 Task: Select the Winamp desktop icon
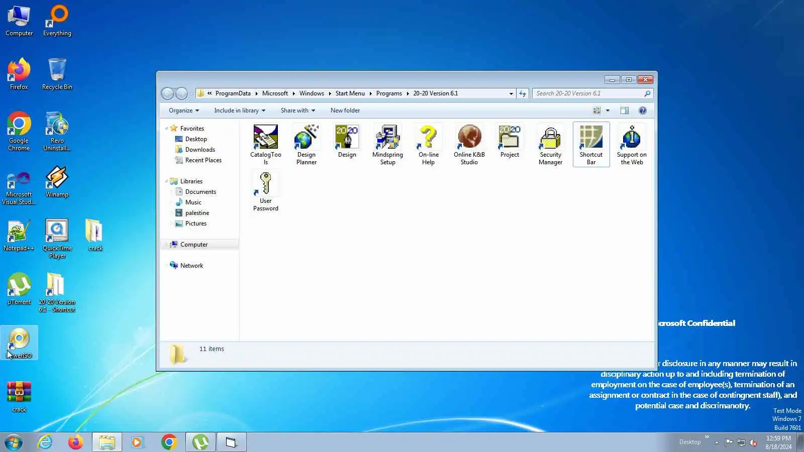[57, 181]
